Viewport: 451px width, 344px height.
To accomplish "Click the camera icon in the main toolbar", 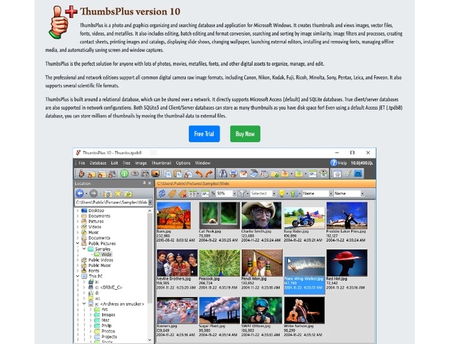I will [x=145, y=174].
